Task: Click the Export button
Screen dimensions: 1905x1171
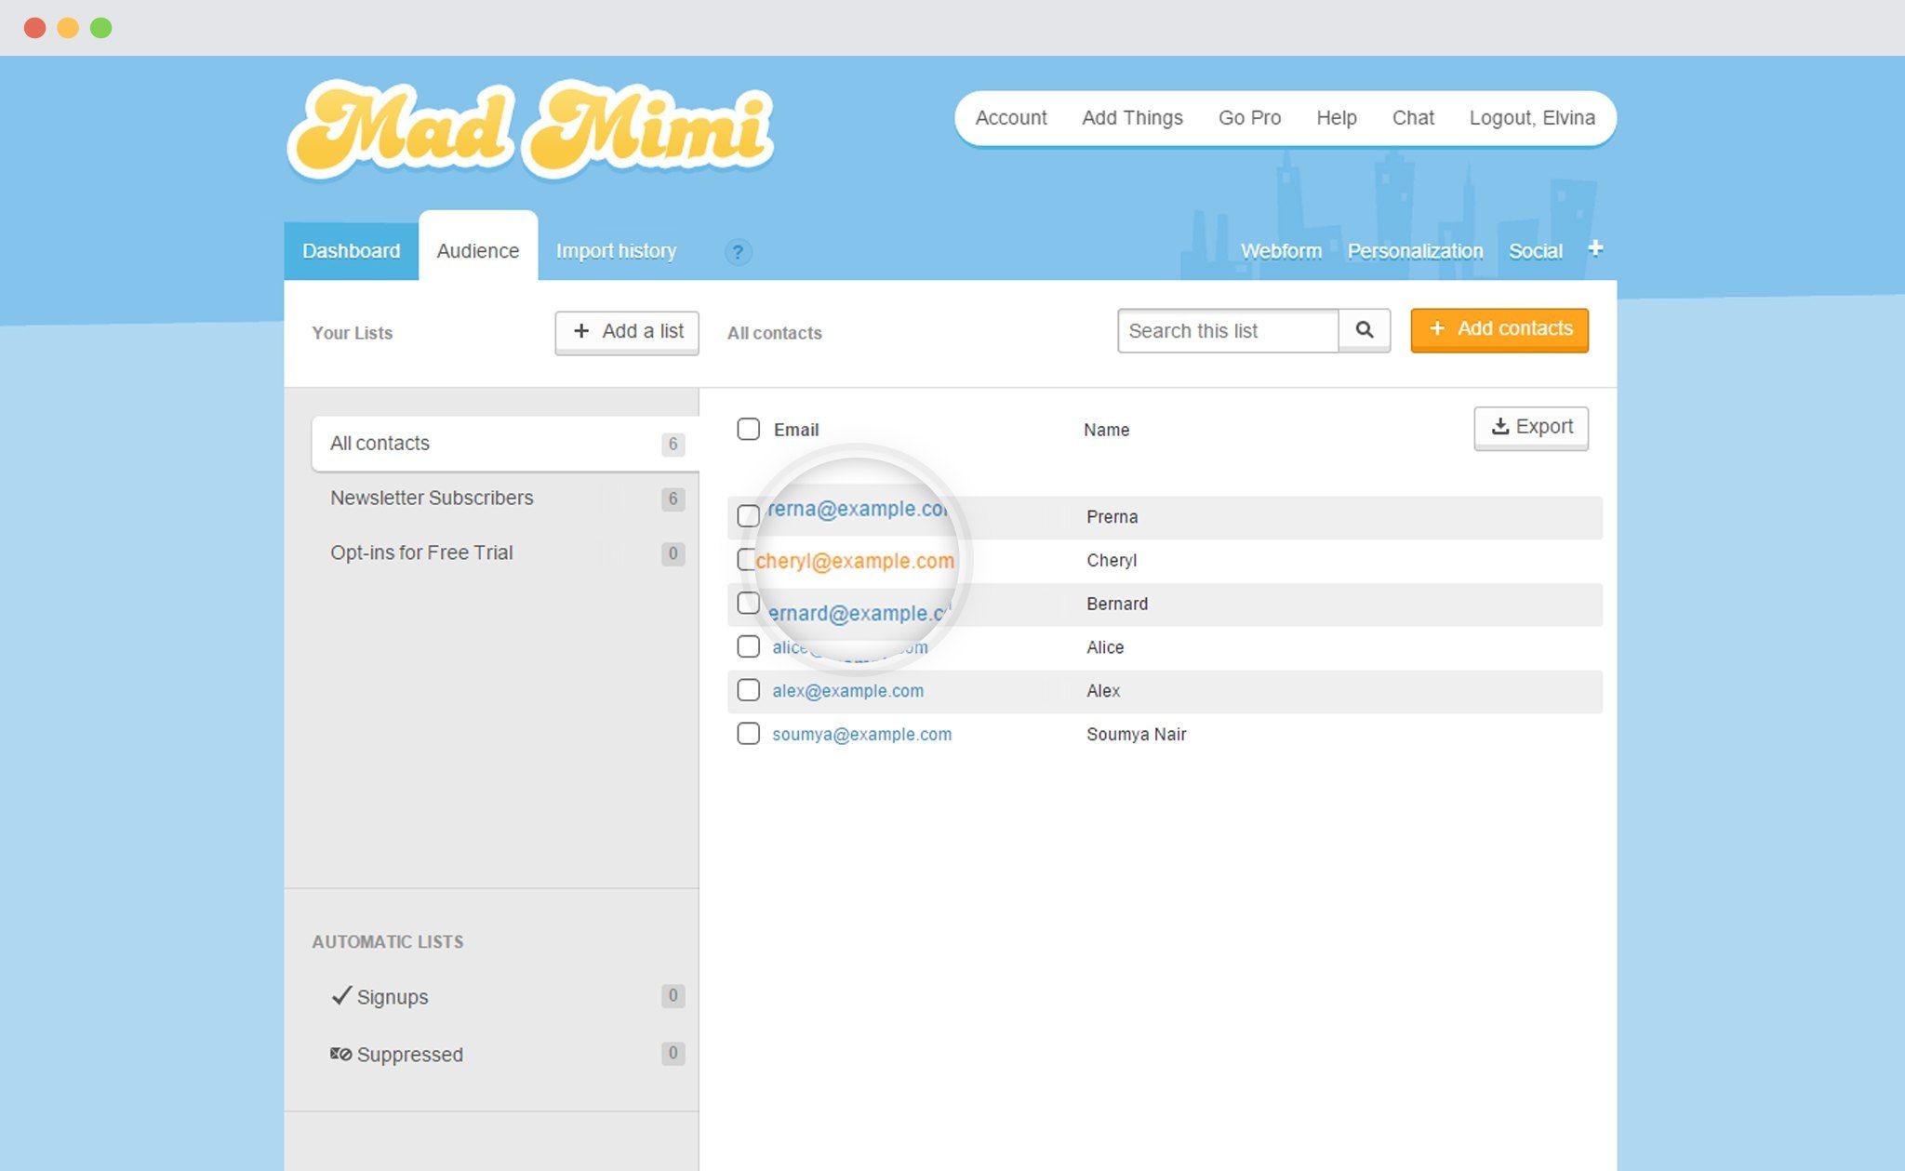Action: 1531,428
